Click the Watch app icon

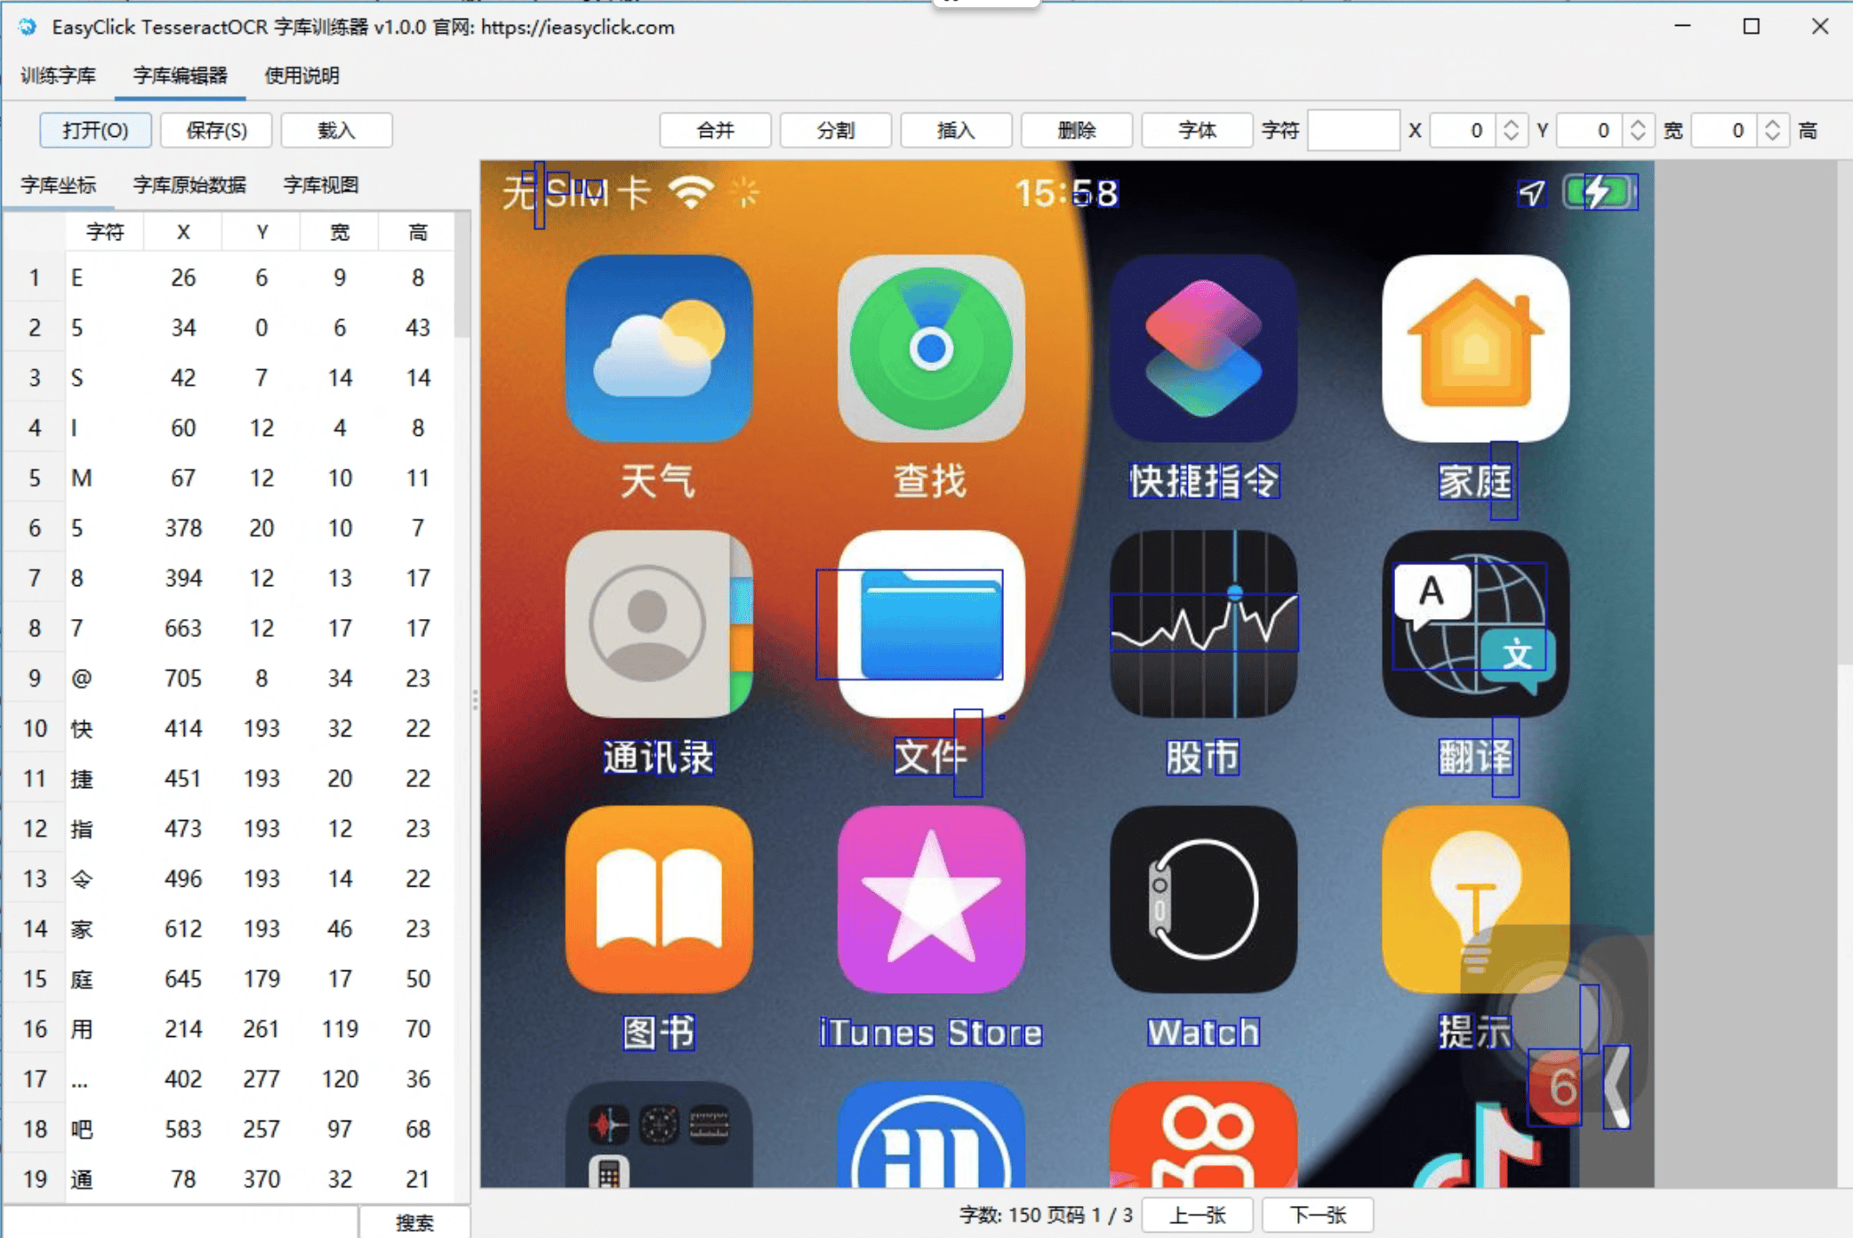click(1204, 900)
